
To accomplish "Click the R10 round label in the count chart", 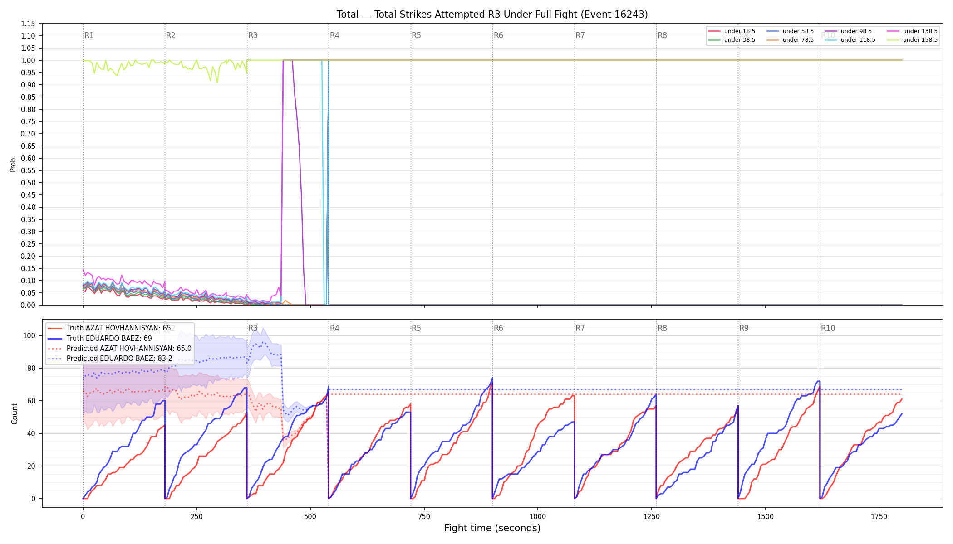I will [x=828, y=328].
